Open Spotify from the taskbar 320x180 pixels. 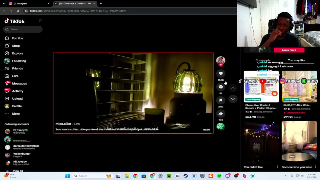[x=219, y=176]
